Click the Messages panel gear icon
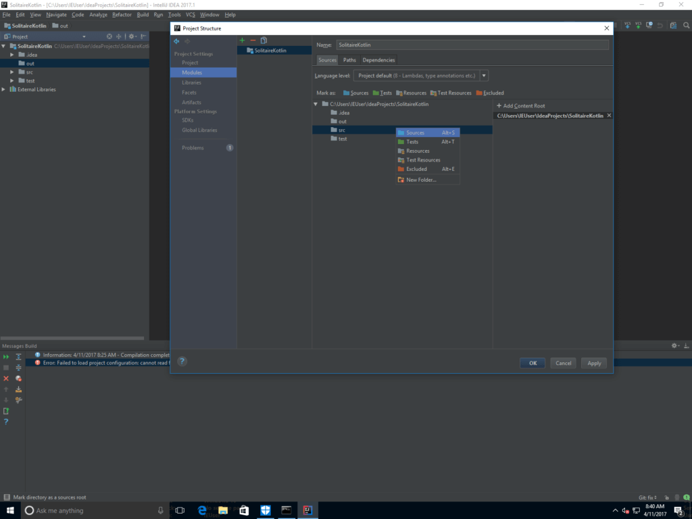 pos(675,345)
